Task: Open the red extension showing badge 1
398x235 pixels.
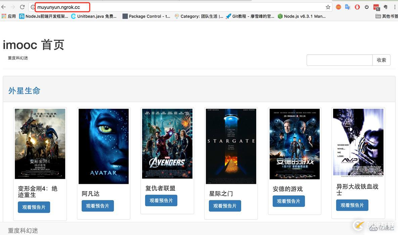Action: pyautogui.click(x=376, y=7)
